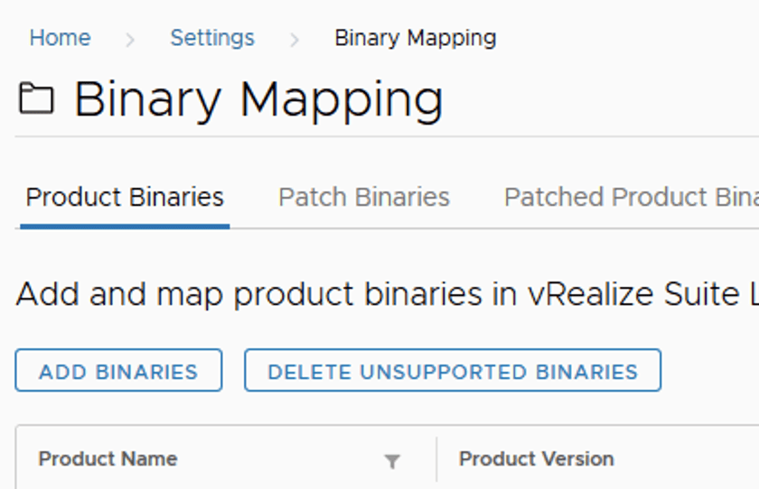
Task: Click the blue underline beneath Product Binaries
Action: (125, 226)
